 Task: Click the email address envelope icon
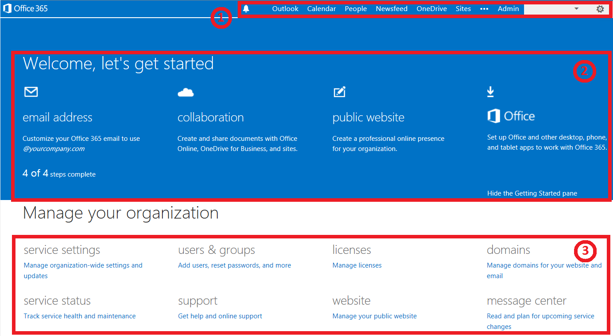(31, 92)
